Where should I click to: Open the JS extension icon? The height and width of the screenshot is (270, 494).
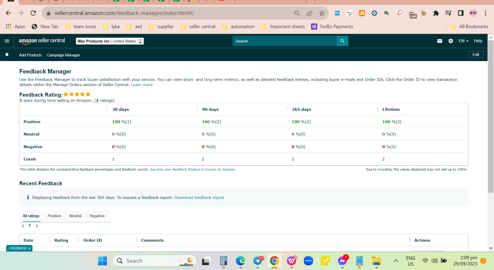tap(362, 13)
